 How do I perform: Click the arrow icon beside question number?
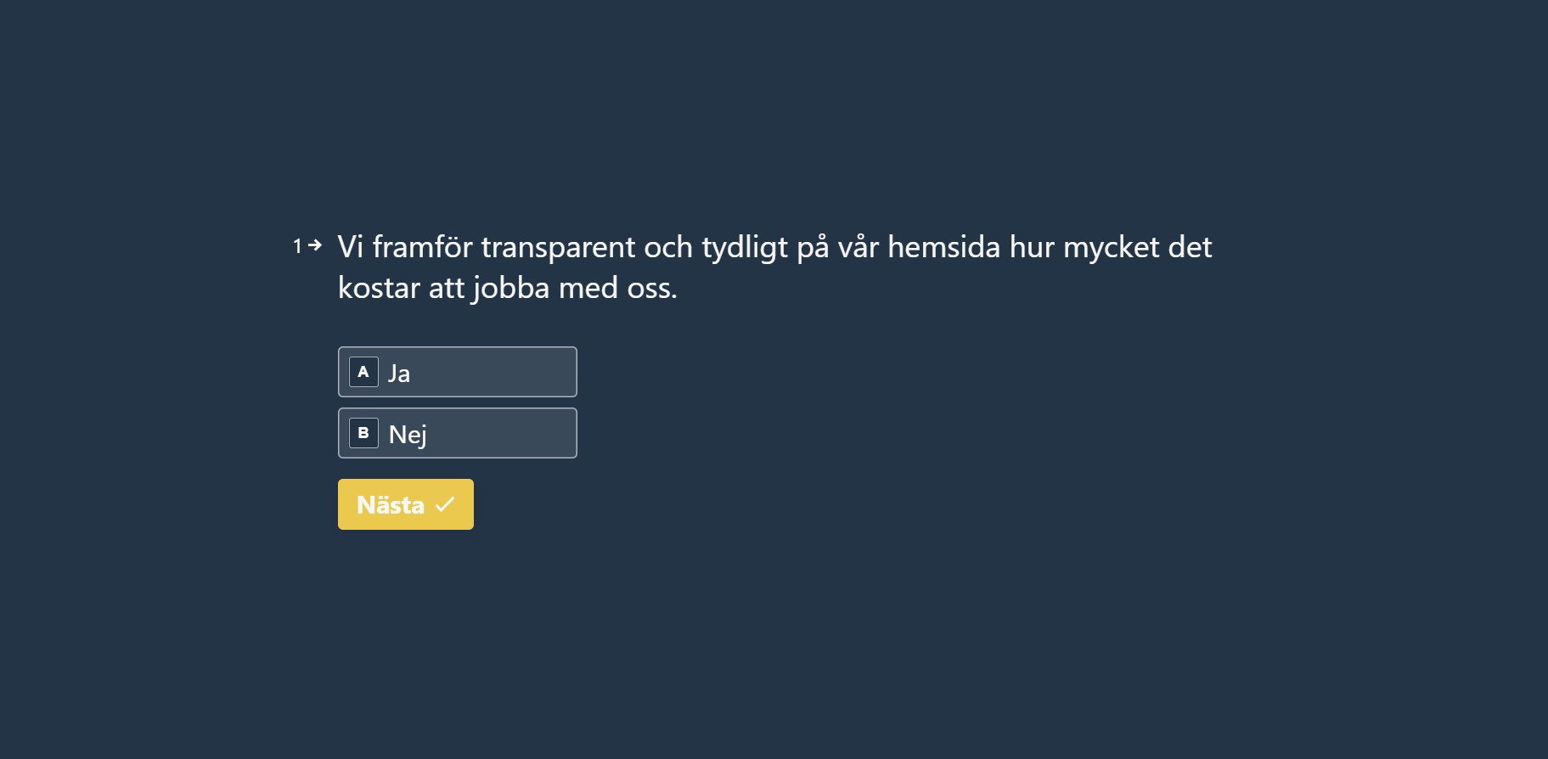pyautogui.click(x=315, y=245)
